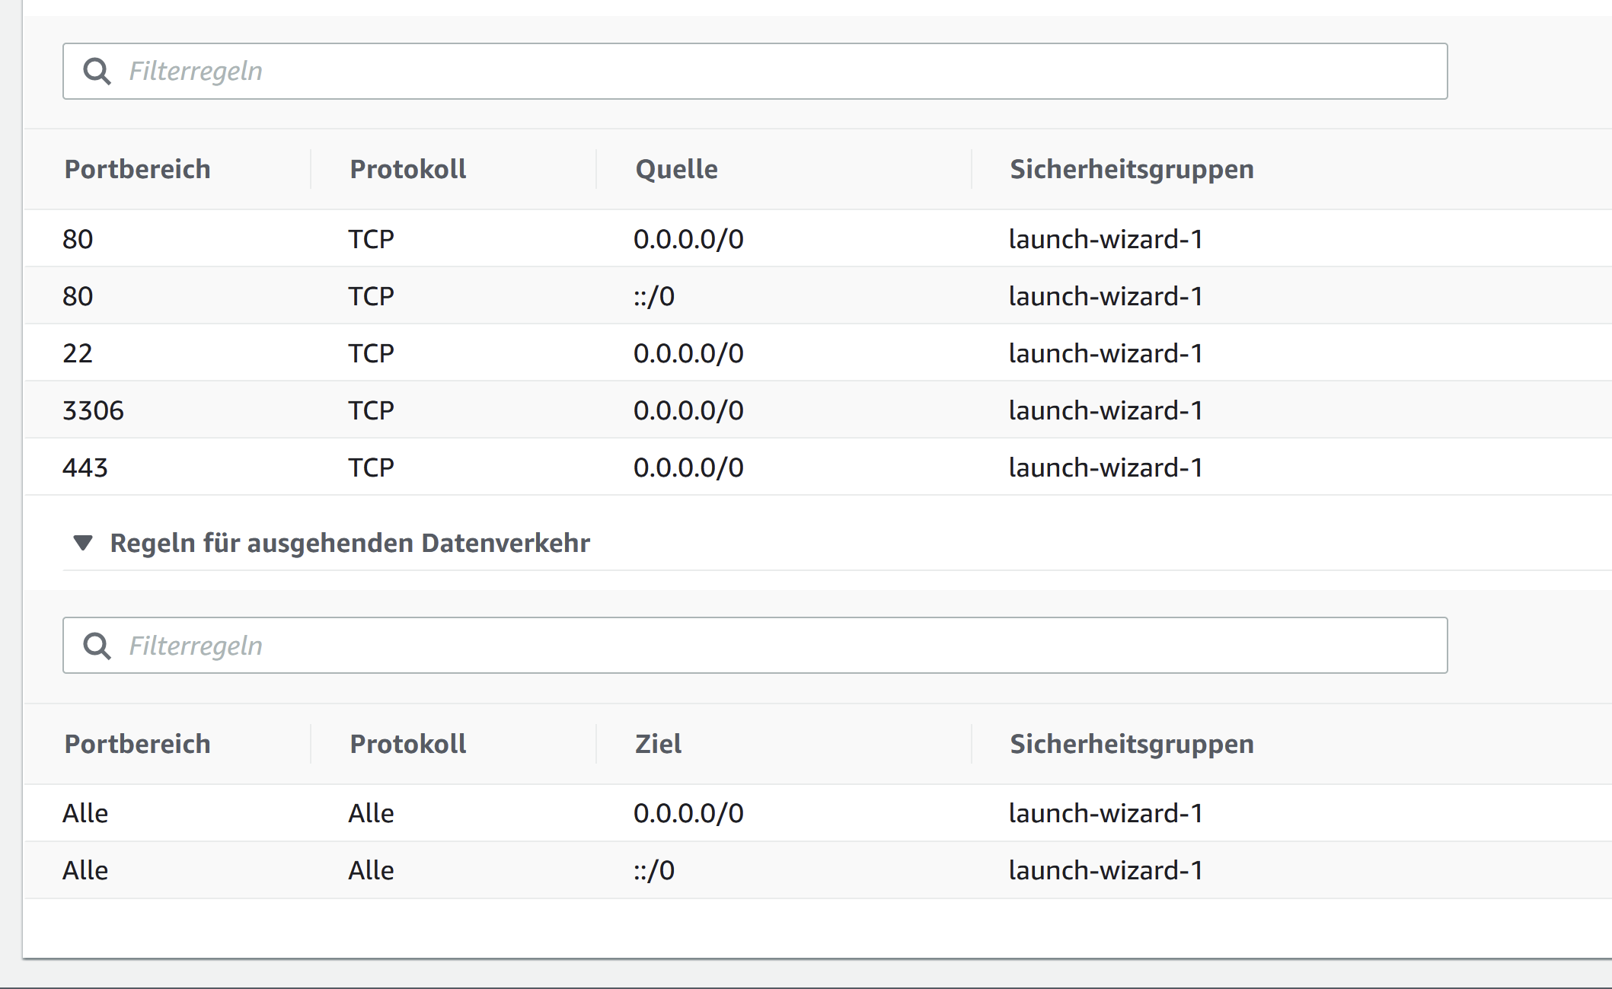Select the port 80 rule with source ::/0

click(x=654, y=296)
